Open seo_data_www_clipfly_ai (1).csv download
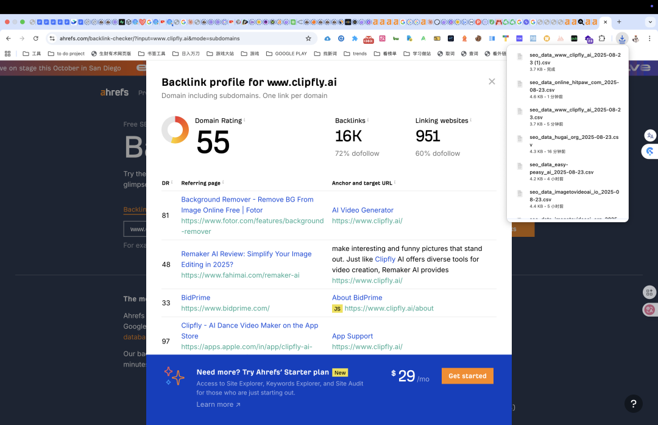This screenshot has width=658, height=425. click(568, 61)
